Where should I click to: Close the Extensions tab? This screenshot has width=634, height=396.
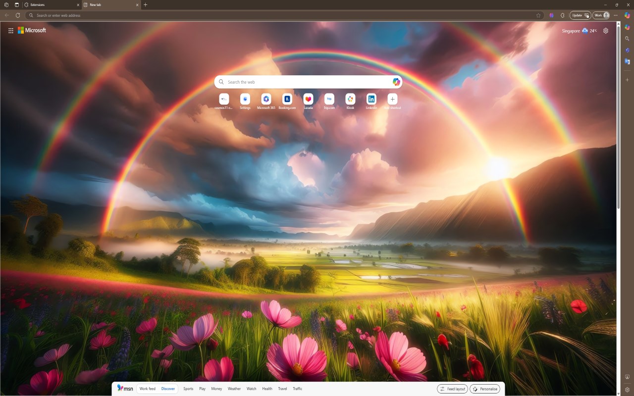point(78,4)
